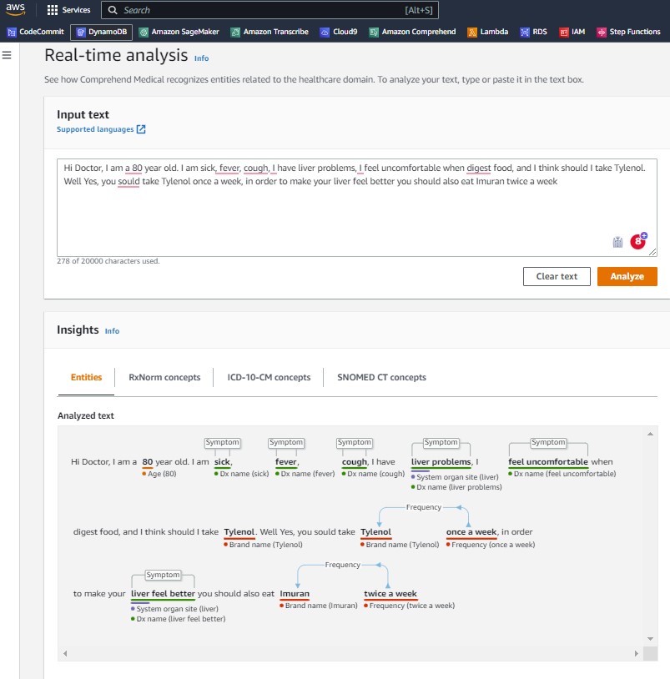
Task: Click the Frequency label above Imuran
Action: pyautogui.click(x=343, y=565)
